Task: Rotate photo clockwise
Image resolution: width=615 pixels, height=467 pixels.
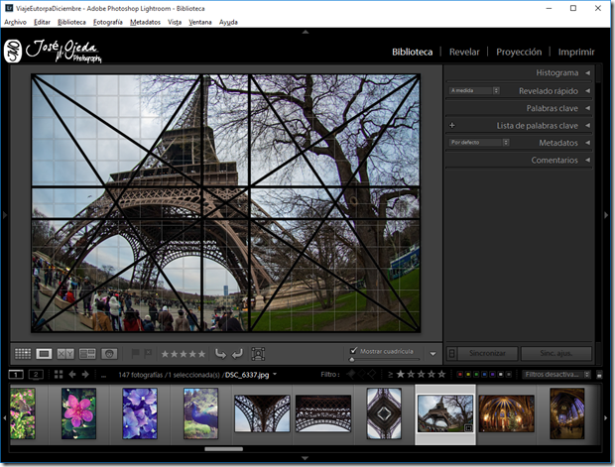Action: [237, 354]
